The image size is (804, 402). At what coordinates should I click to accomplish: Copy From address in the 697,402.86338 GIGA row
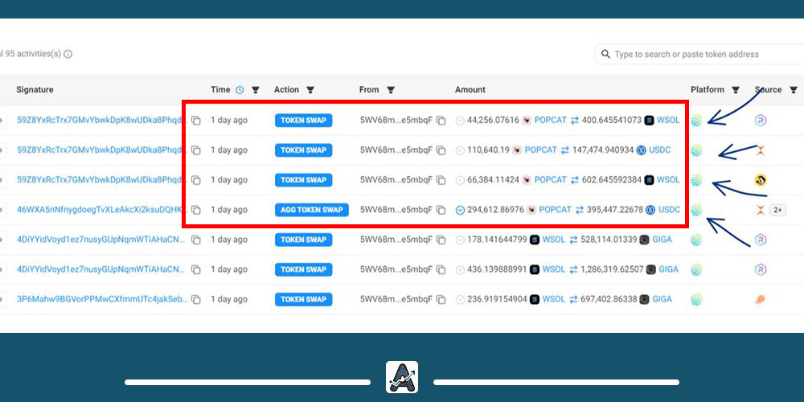[441, 299]
